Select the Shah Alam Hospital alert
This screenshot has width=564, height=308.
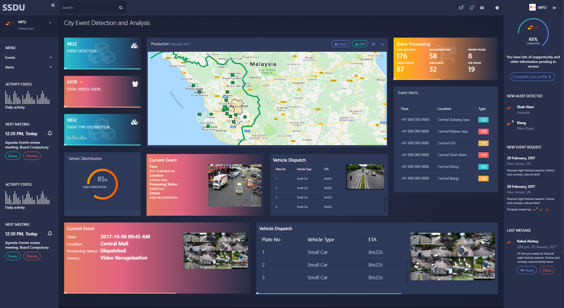click(533, 110)
